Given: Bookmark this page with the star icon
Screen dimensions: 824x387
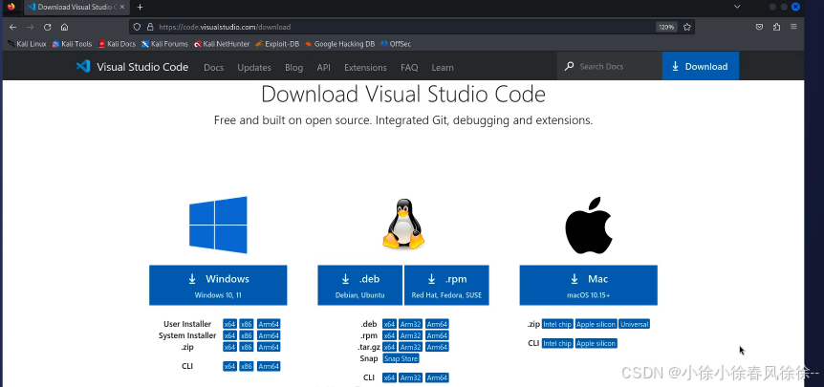Looking at the screenshot, I should pos(686,27).
